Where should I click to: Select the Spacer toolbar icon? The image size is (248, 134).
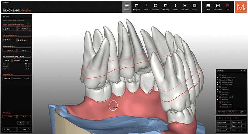tap(175, 7)
